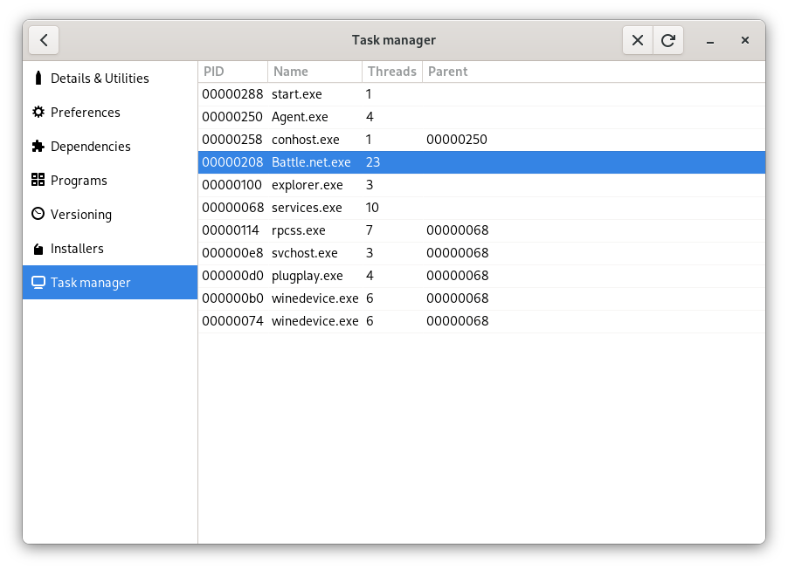Select the Programs grid icon
This screenshot has height=569, width=788.
click(37, 180)
